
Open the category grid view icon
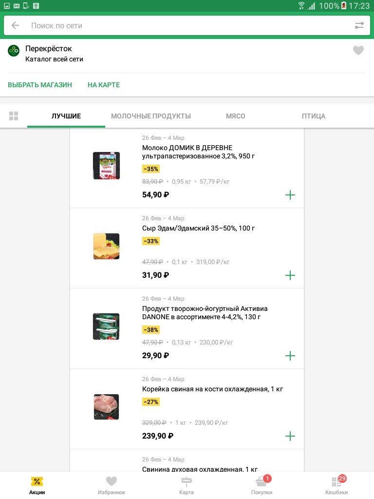(14, 116)
